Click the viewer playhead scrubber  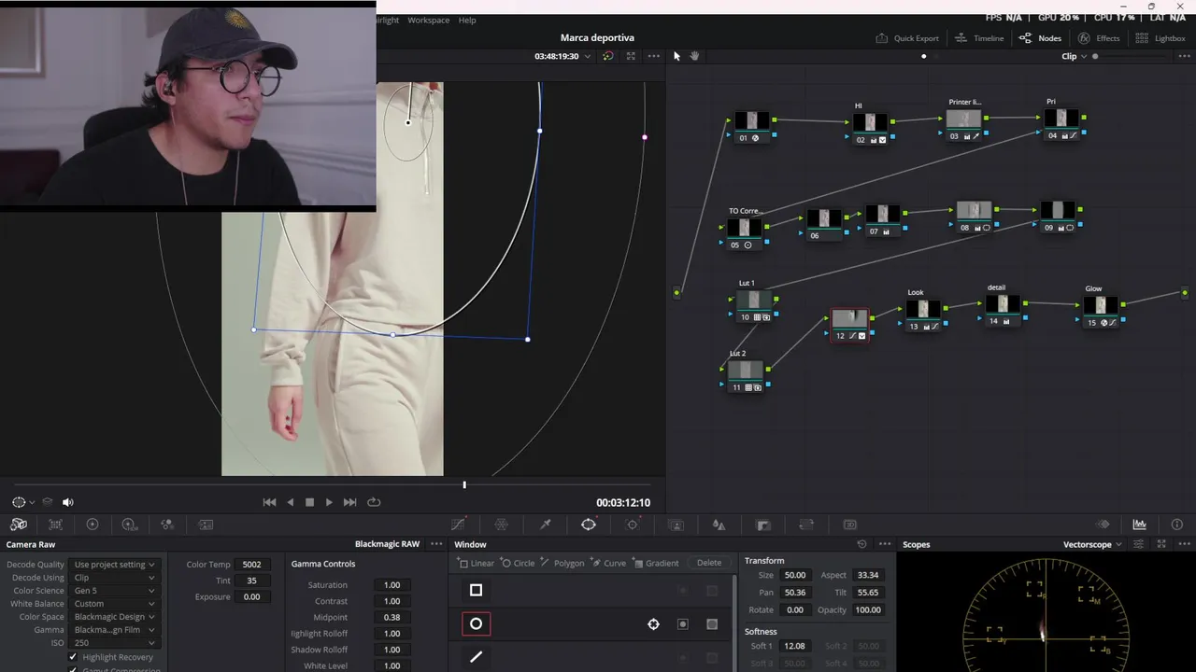[x=464, y=484]
